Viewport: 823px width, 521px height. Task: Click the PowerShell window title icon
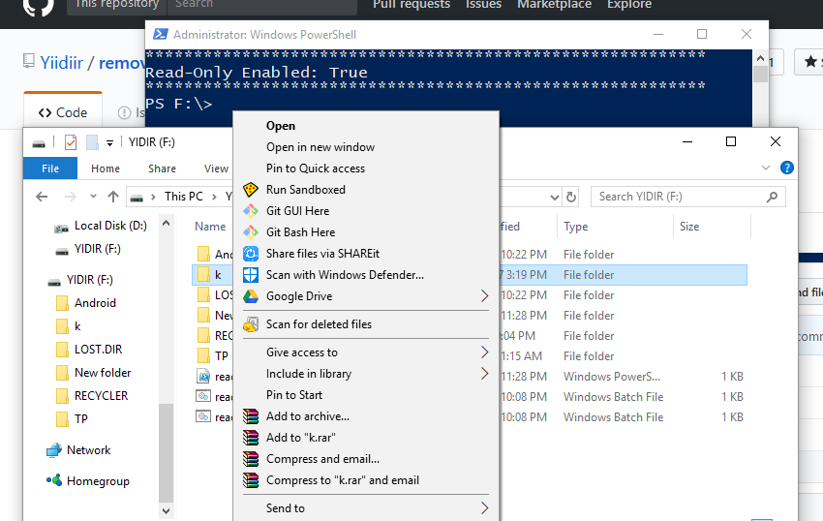[x=160, y=35]
